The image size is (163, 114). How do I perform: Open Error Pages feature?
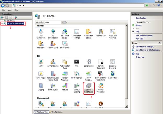41,75
